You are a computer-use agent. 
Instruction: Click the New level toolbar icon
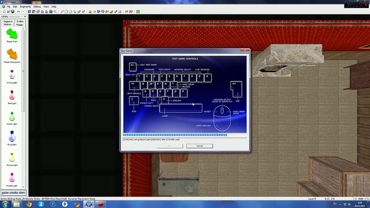pos(4,12)
